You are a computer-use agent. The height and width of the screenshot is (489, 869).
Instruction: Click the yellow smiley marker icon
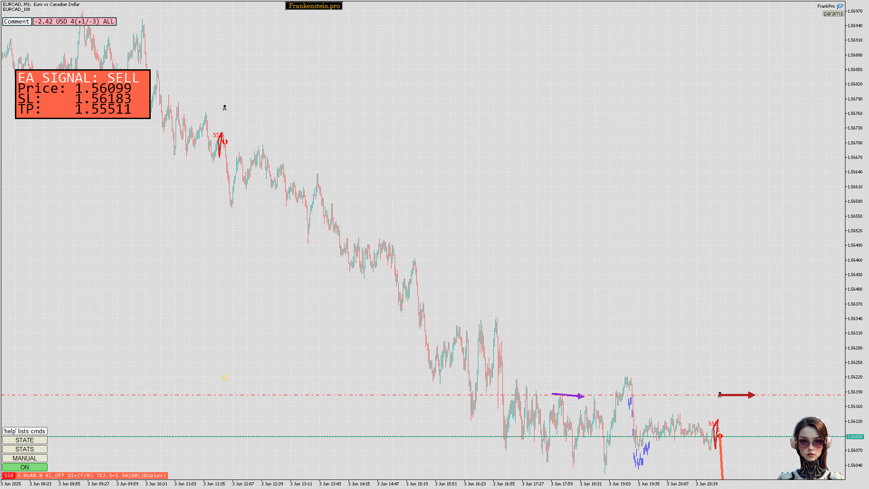(x=225, y=377)
